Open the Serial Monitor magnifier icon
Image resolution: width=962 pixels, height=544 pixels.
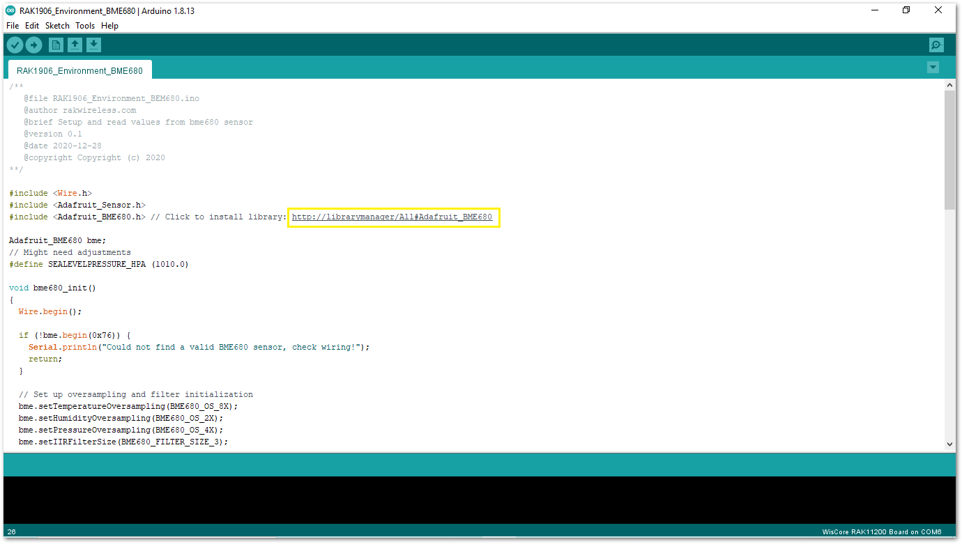coord(936,45)
